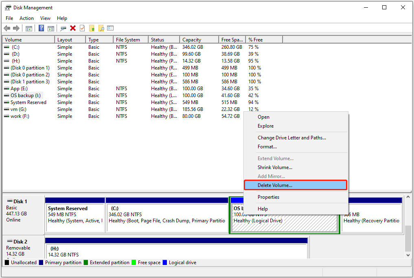Open Help using the blue question mark icon
This screenshot has height=278, width=414.
41,28
